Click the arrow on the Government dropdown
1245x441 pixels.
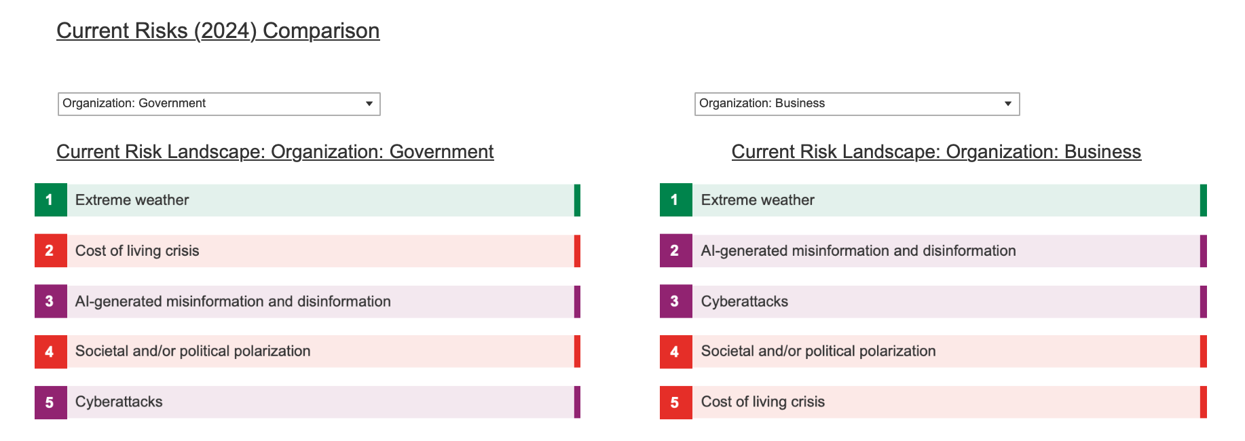(x=369, y=104)
